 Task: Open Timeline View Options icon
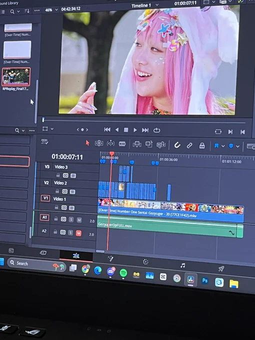tap(44, 142)
